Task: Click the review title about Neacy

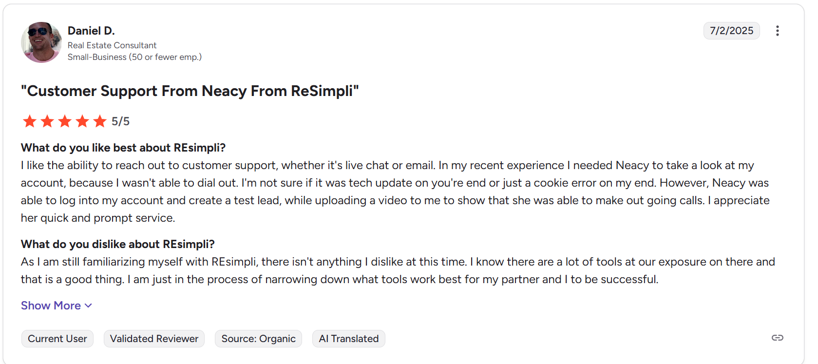Action: (x=190, y=91)
